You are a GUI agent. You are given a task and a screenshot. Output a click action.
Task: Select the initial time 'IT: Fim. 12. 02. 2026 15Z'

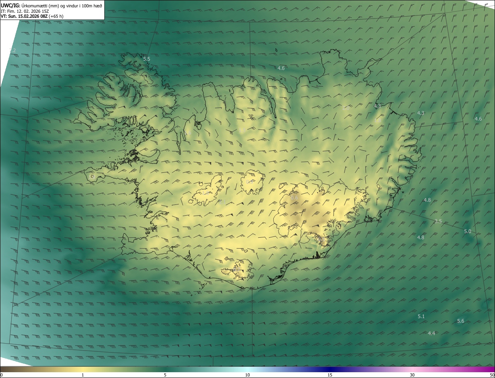[25, 11]
